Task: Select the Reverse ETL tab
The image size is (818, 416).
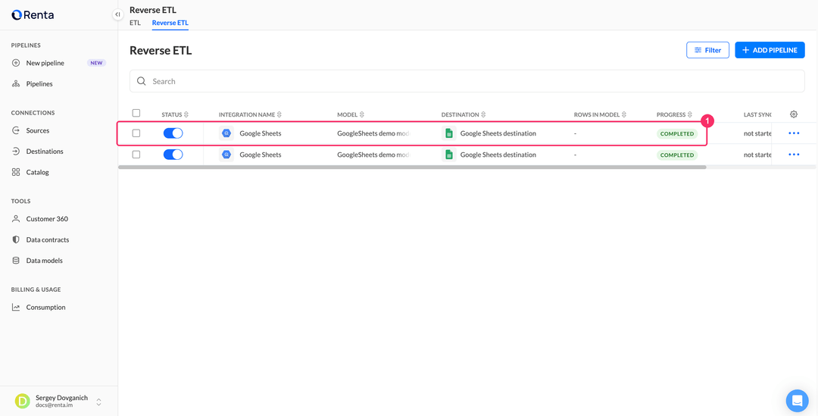Action: coord(170,23)
